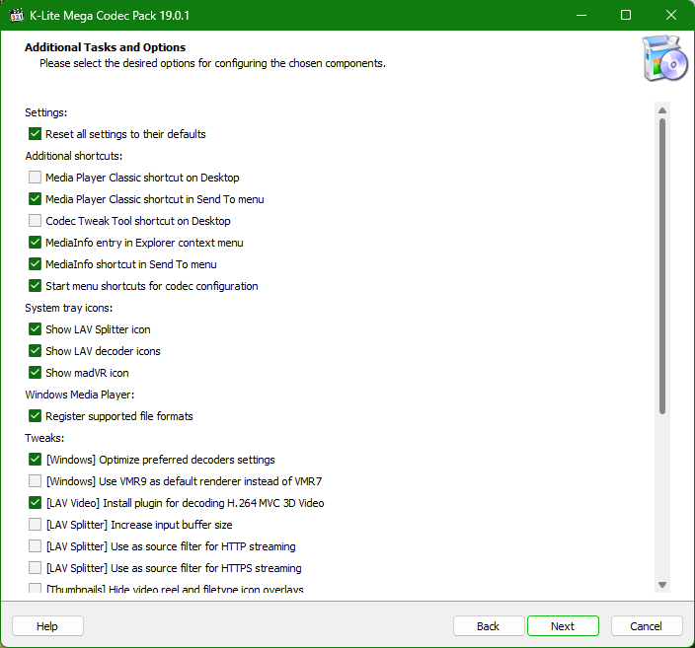
Task: Enable Media Player Classic shortcut on Desktop
Action: tap(35, 178)
